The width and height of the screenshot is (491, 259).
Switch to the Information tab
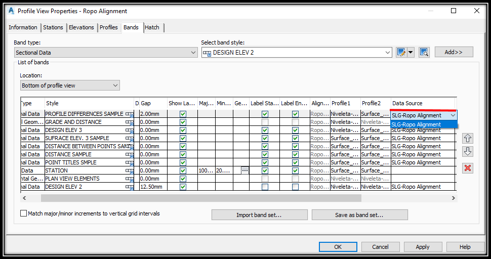tap(23, 27)
